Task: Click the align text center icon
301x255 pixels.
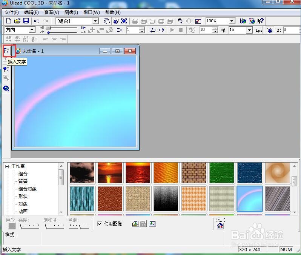Action: click(x=55, y=39)
